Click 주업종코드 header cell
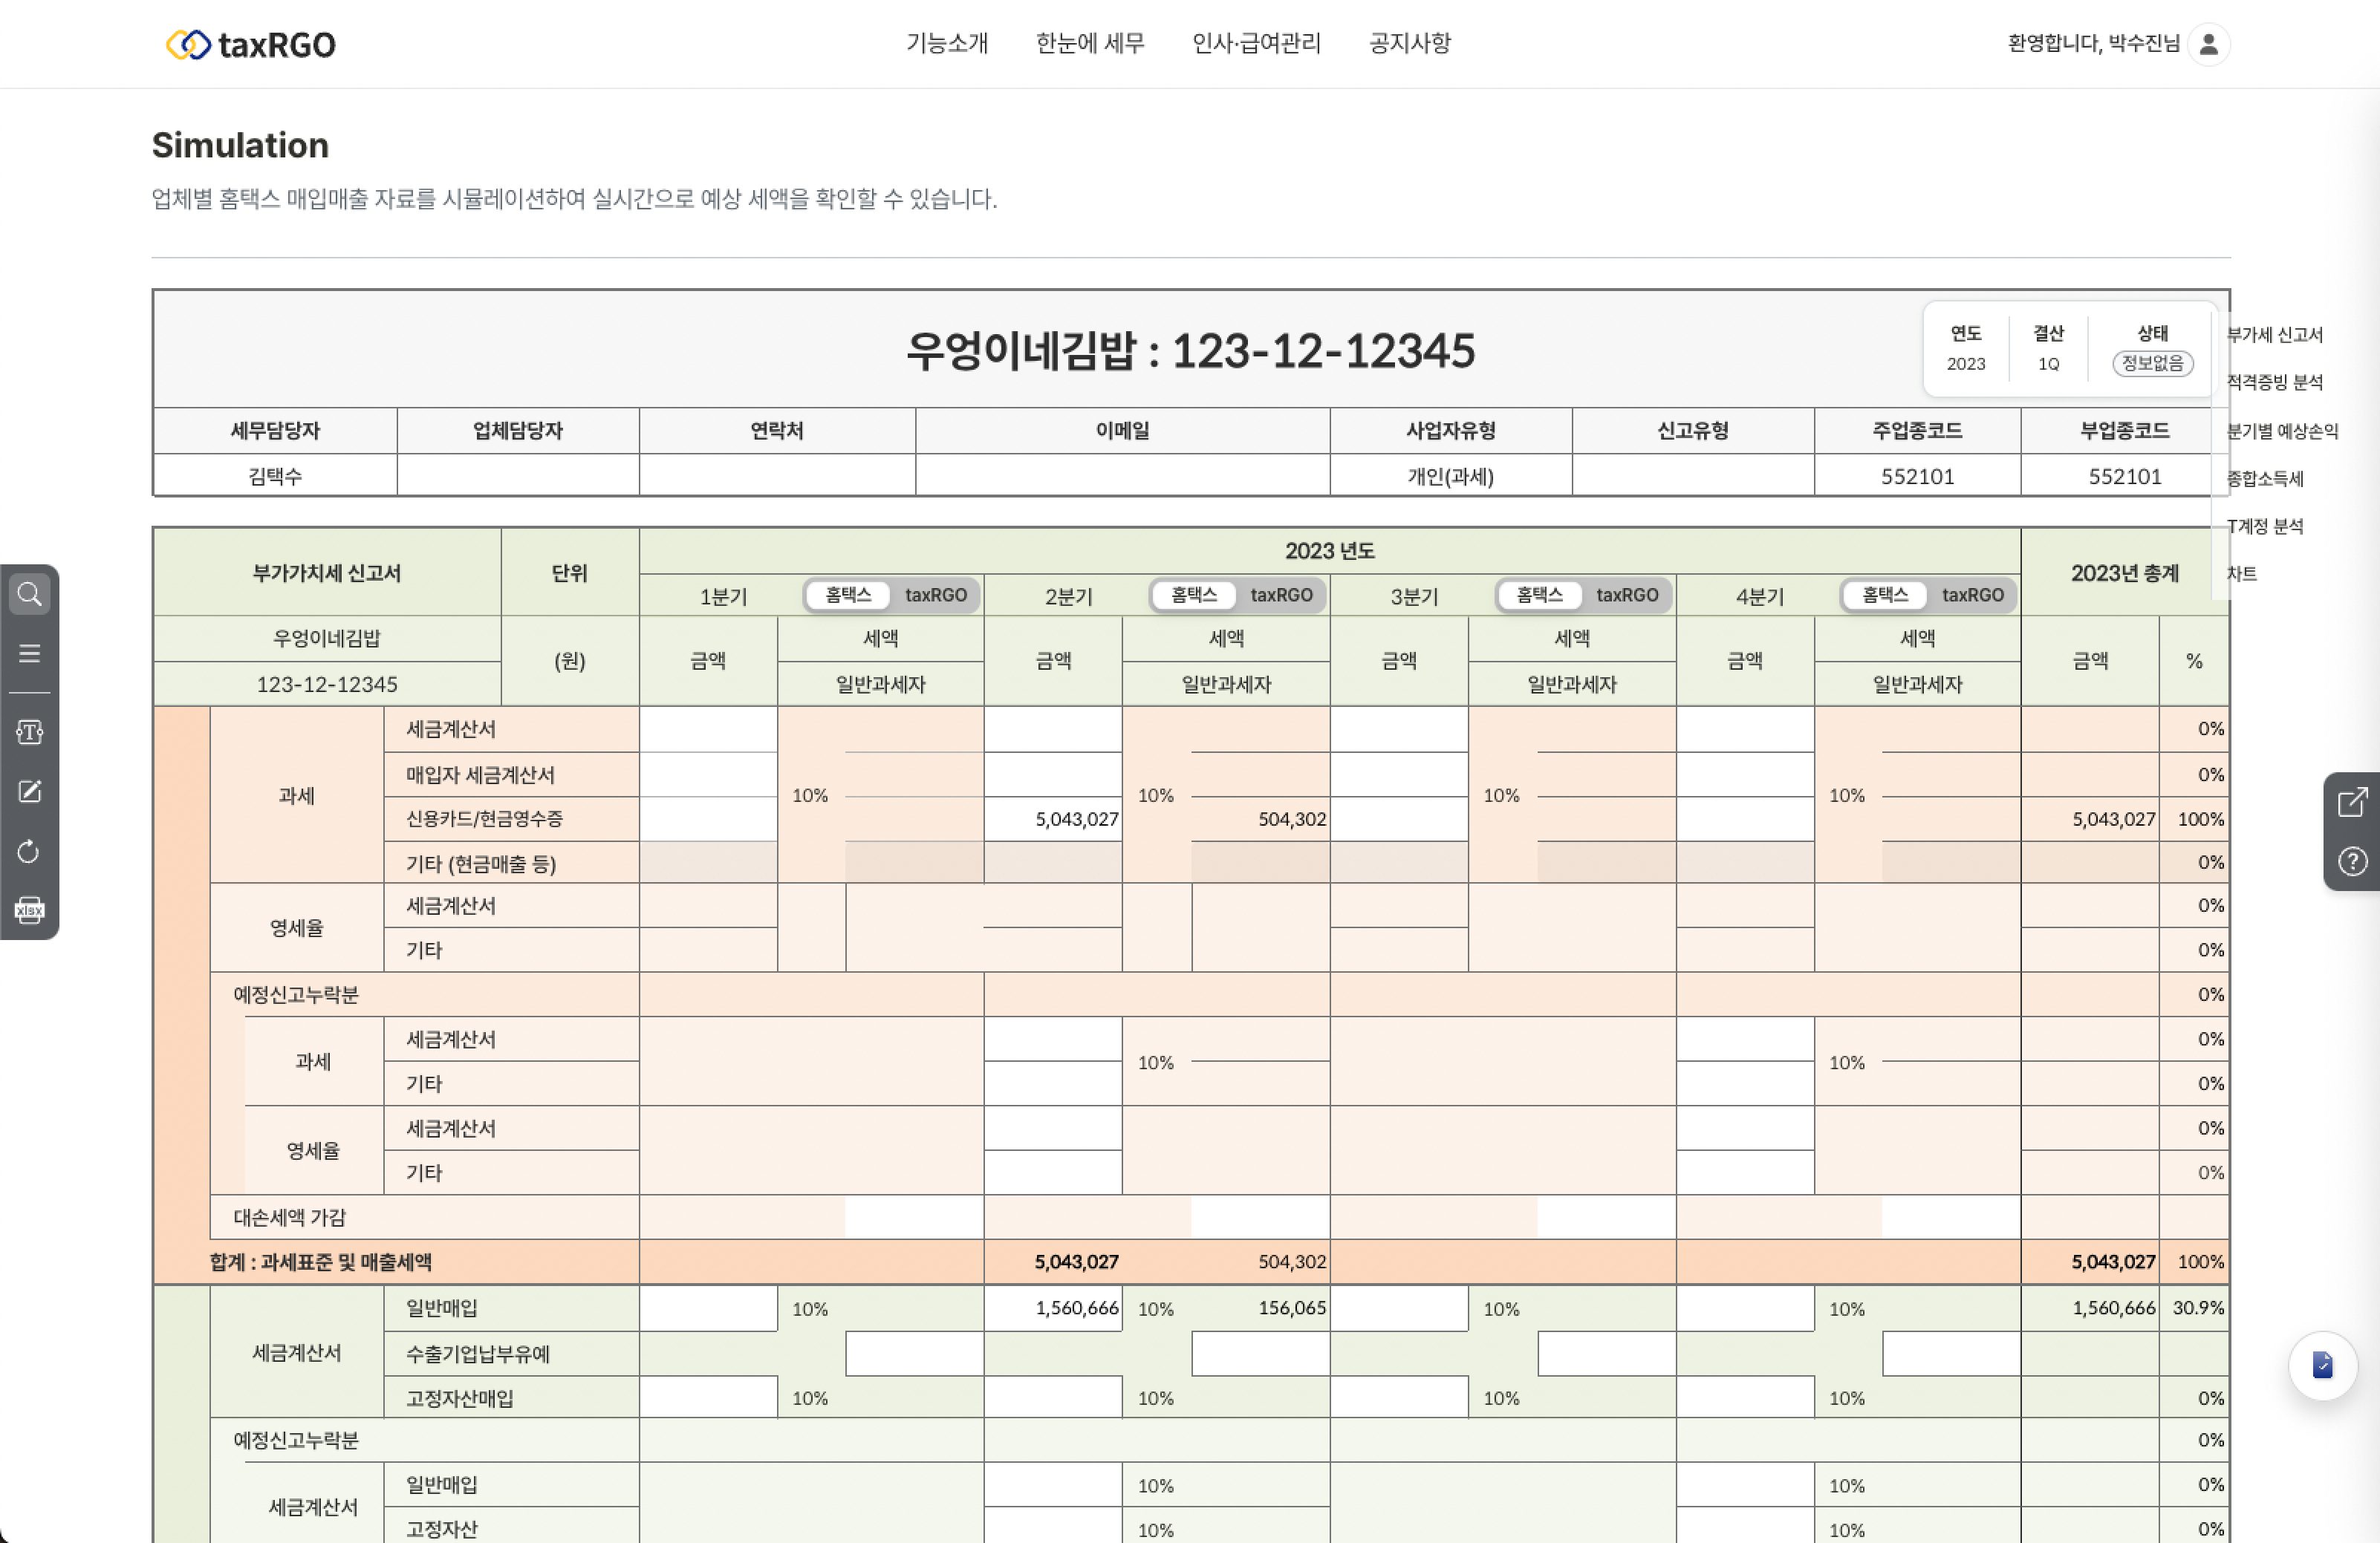 pos(1916,431)
